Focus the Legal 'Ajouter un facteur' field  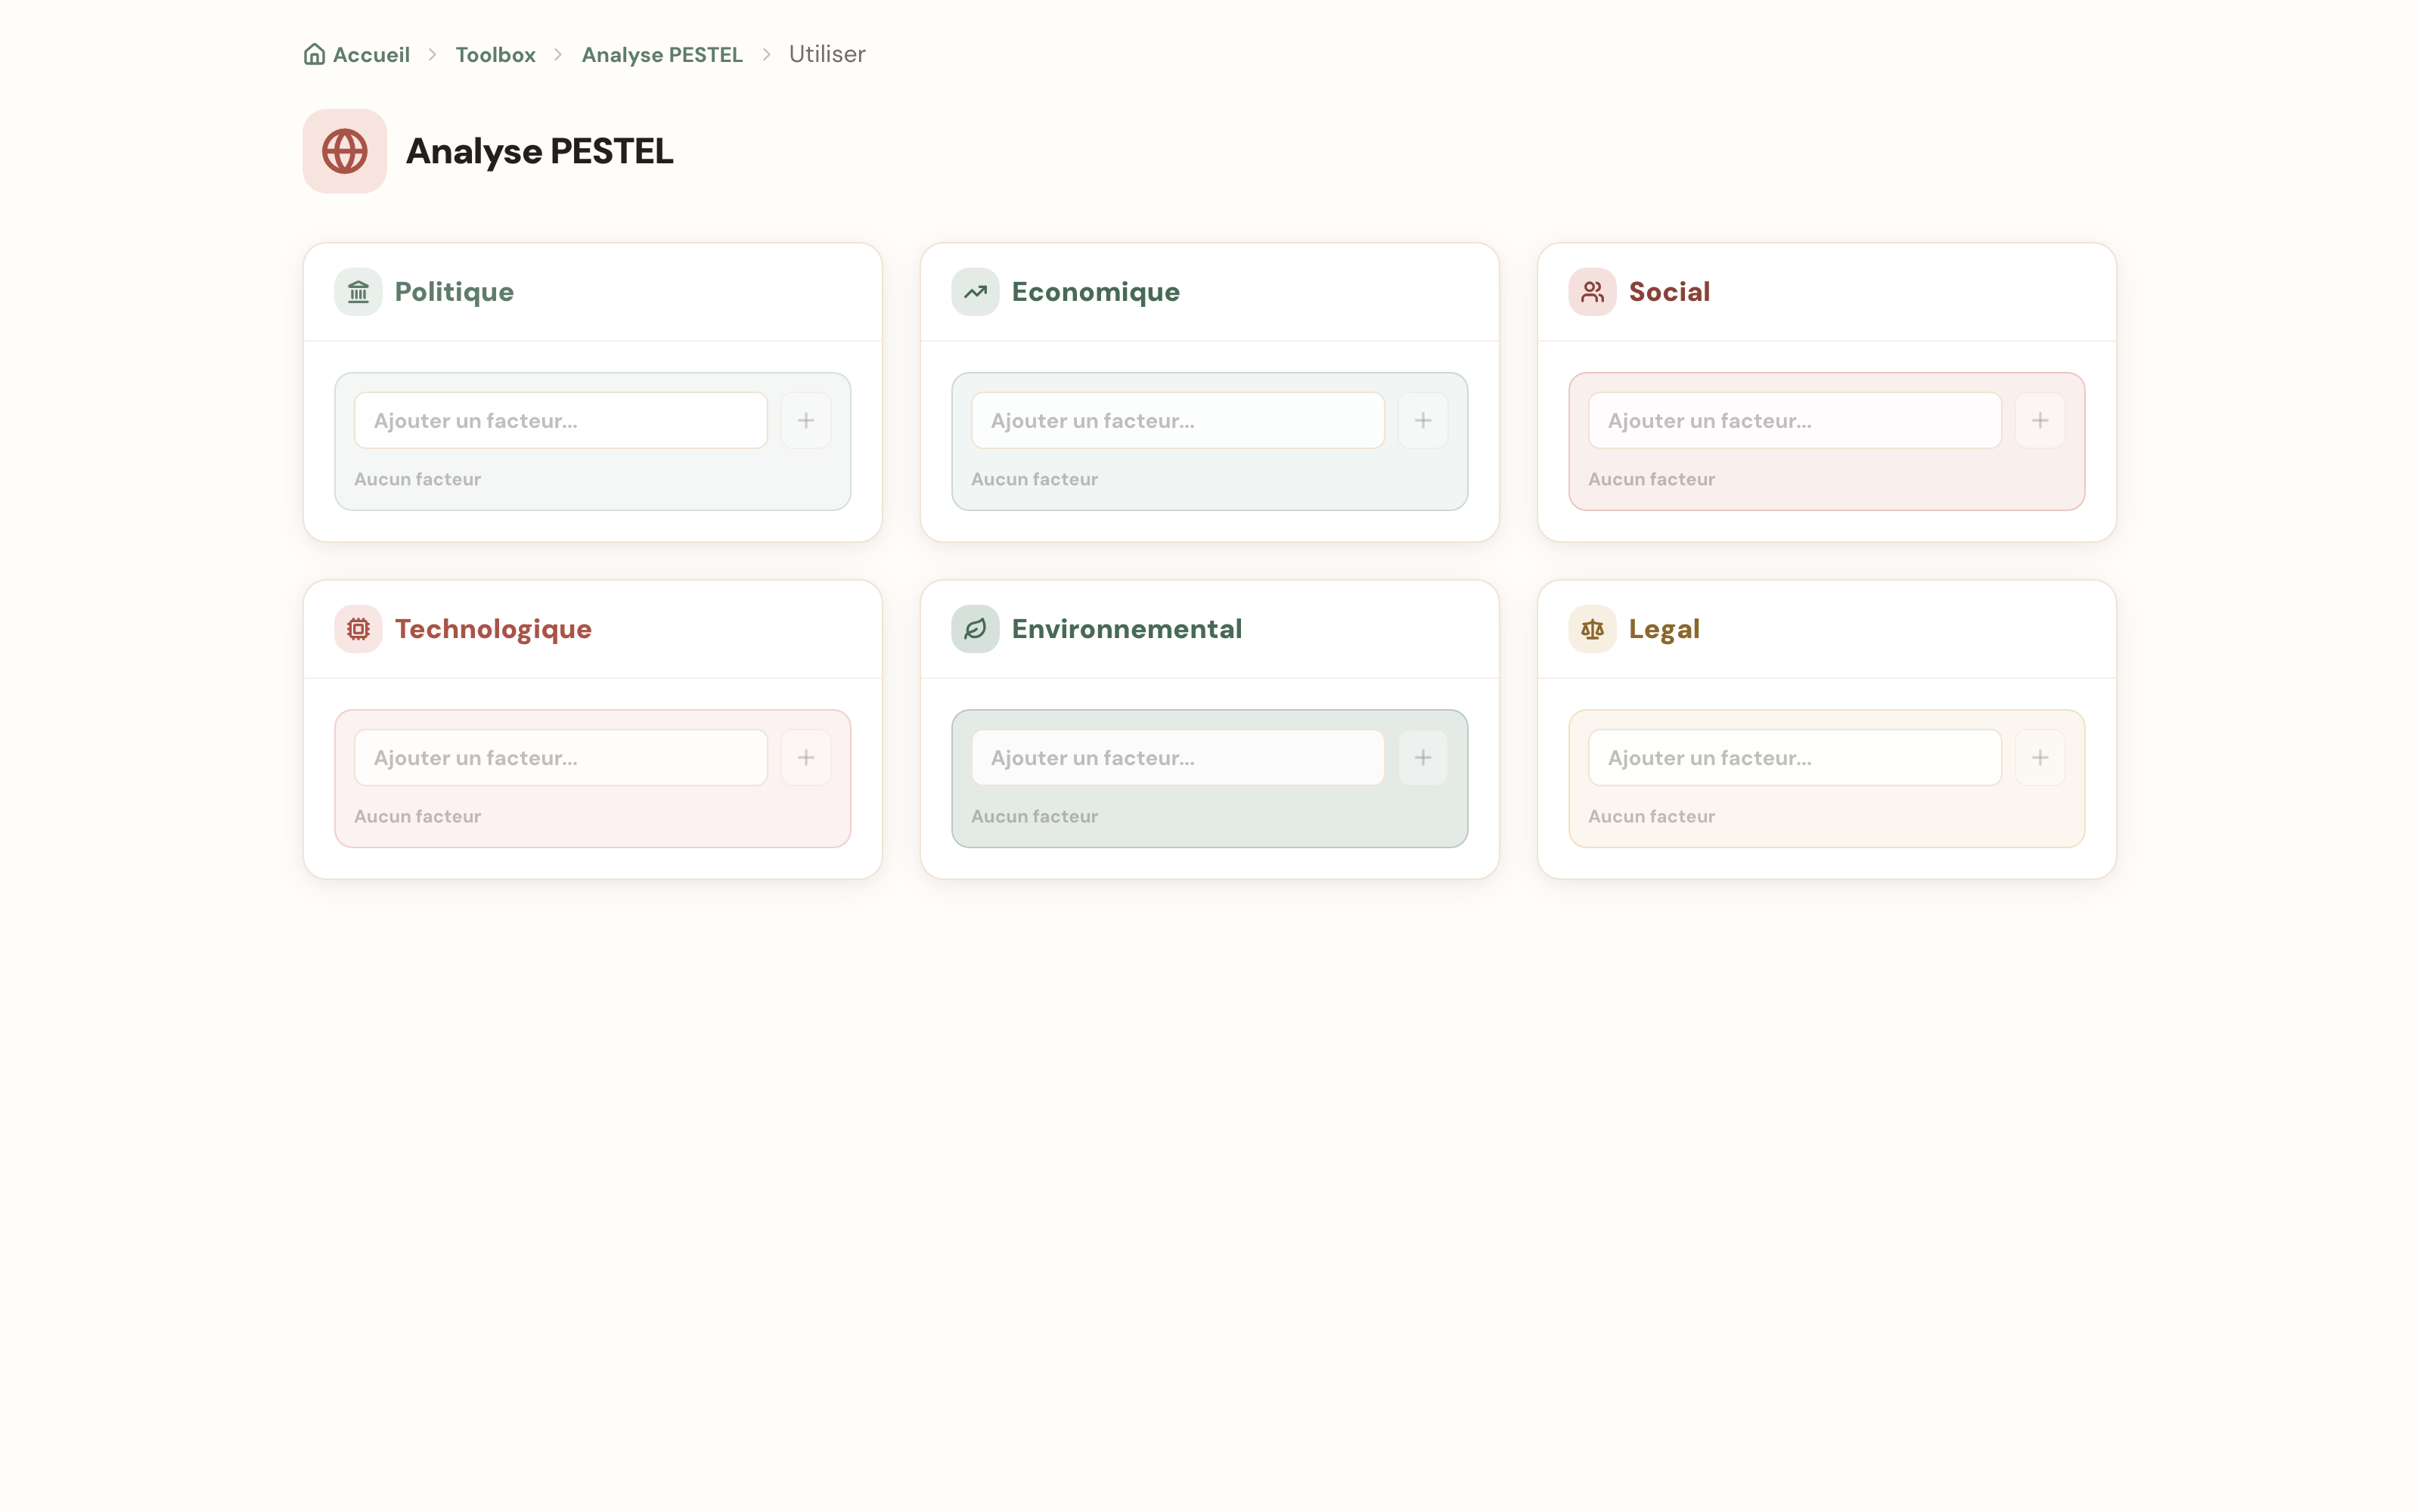1795,757
